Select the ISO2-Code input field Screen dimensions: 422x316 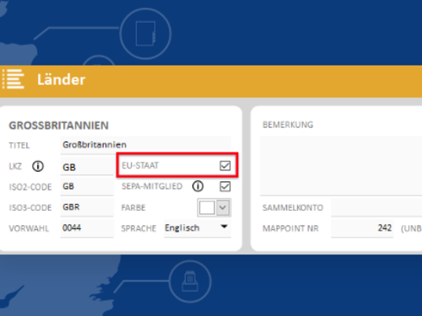[x=87, y=187]
